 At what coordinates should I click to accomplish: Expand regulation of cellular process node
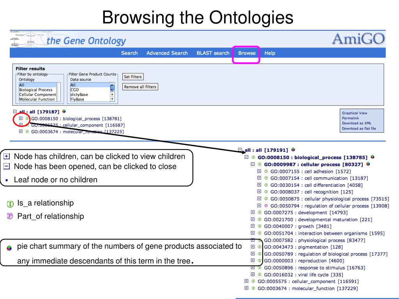259,206
